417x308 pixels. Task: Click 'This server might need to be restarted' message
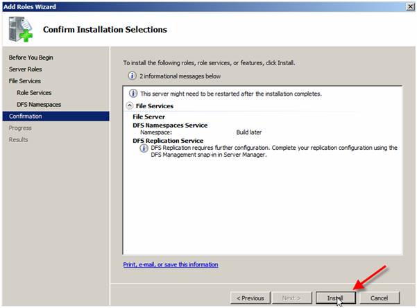(x=231, y=94)
